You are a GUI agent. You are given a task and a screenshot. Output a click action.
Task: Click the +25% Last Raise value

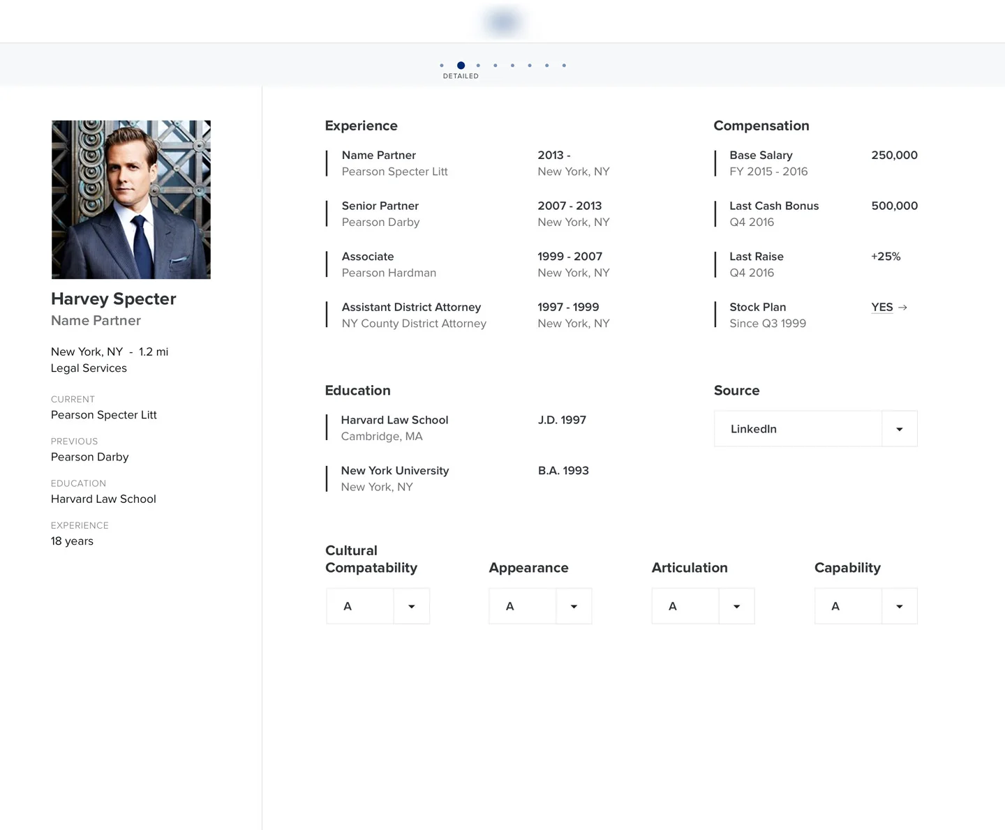tap(886, 257)
